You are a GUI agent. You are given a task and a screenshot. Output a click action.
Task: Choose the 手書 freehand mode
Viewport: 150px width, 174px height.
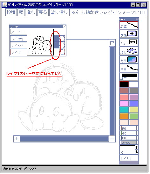129,68
